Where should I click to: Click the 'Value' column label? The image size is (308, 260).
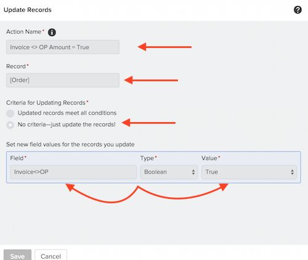pos(209,158)
